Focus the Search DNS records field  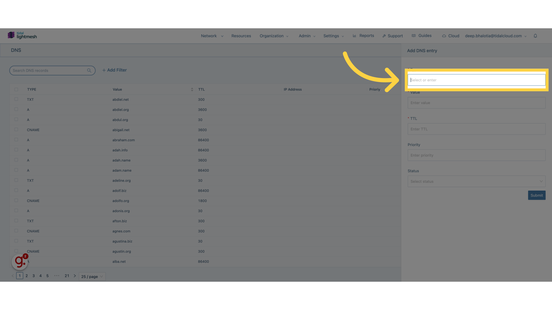pos(52,71)
